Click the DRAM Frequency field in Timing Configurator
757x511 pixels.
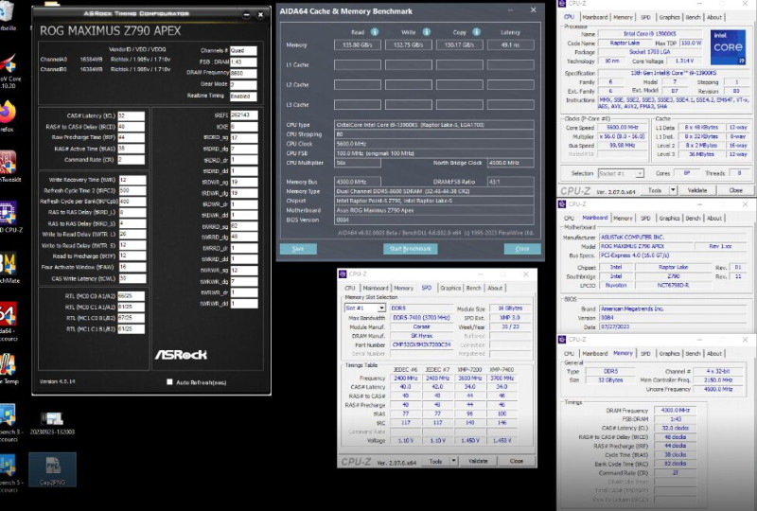243,73
